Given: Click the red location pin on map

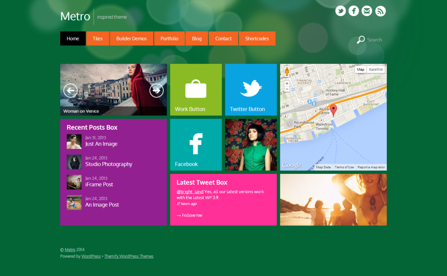Looking at the screenshot, I should point(334,110).
